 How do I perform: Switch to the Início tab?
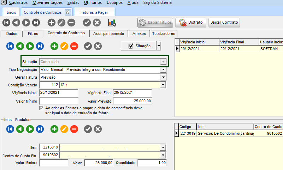(x=11, y=12)
